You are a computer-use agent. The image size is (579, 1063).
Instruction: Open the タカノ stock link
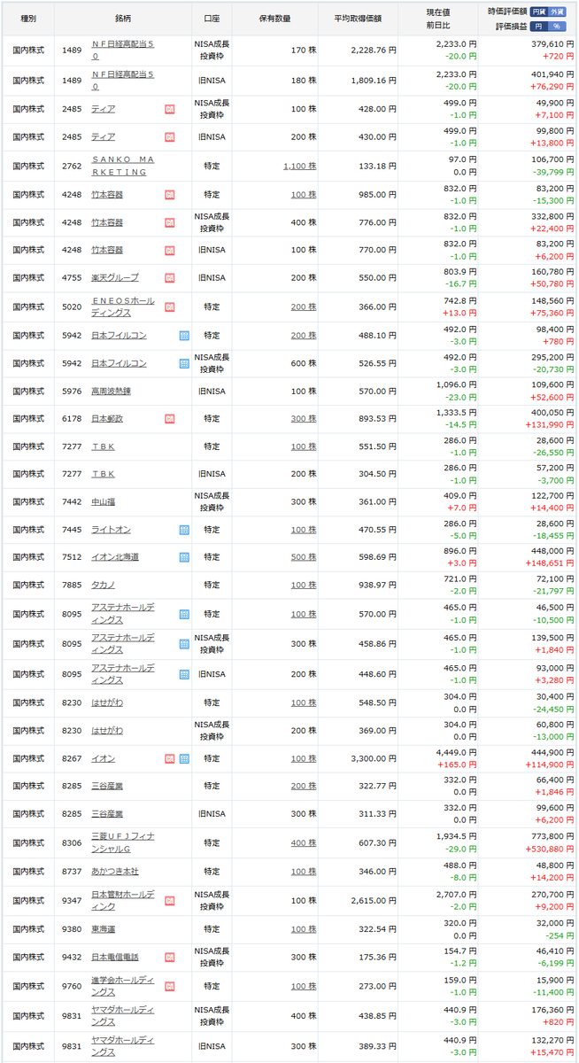coord(103,585)
